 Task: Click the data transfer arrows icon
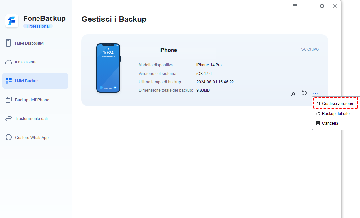[x=8, y=119]
